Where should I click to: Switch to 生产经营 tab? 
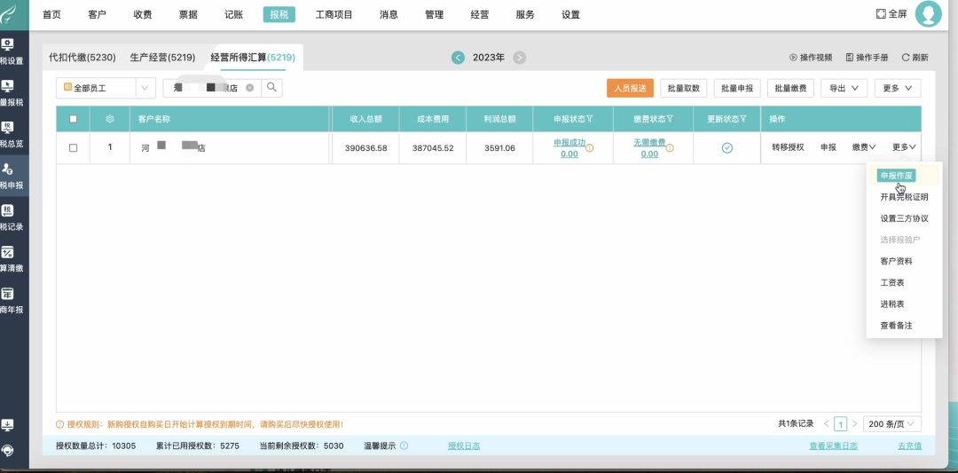pos(162,58)
